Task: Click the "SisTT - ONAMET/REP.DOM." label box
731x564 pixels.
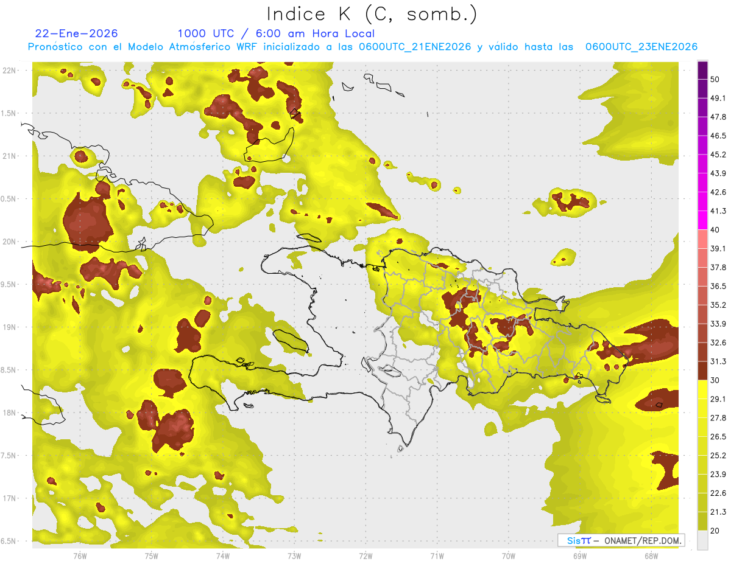Action: 621,540
